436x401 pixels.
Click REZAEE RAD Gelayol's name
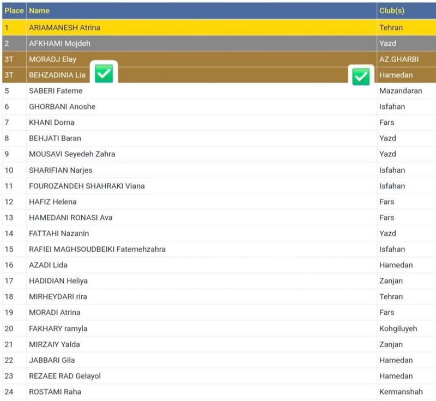click(x=64, y=376)
